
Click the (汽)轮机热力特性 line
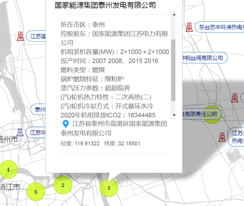point(106,97)
